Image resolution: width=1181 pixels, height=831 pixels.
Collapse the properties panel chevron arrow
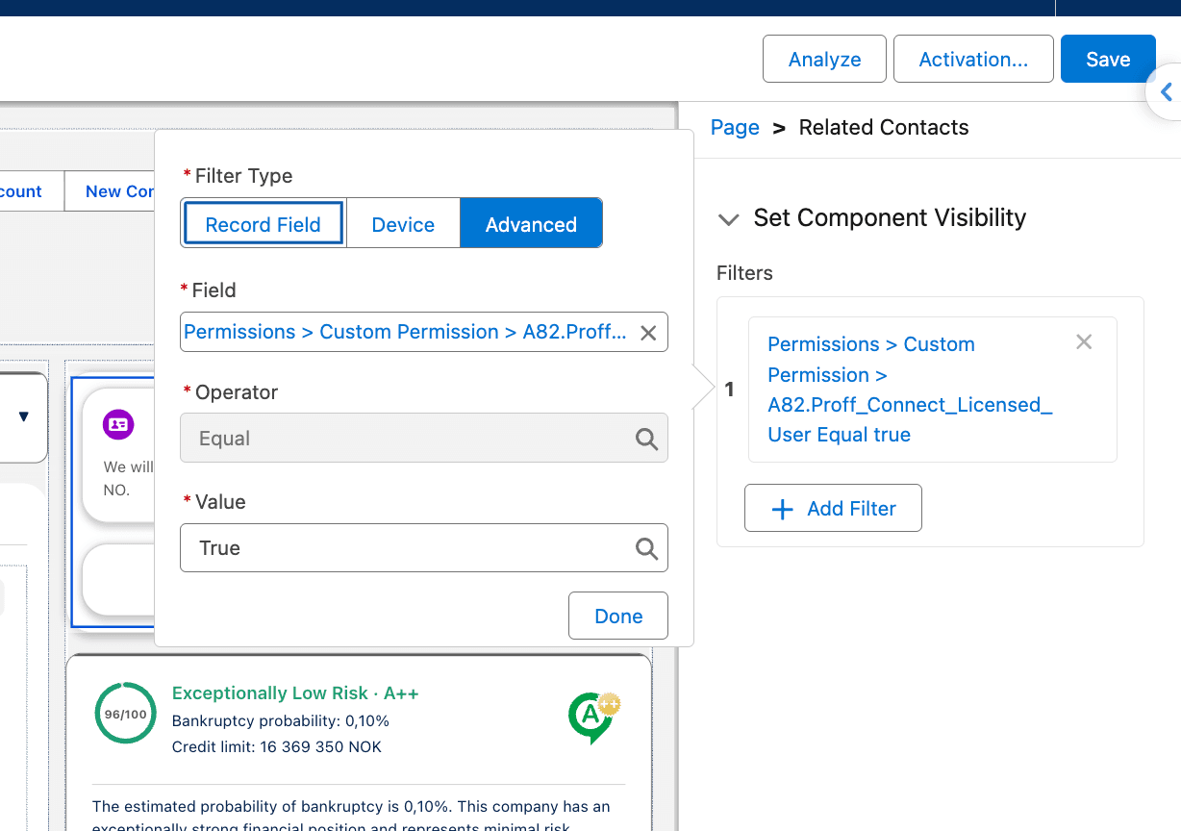coord(1166,92)
